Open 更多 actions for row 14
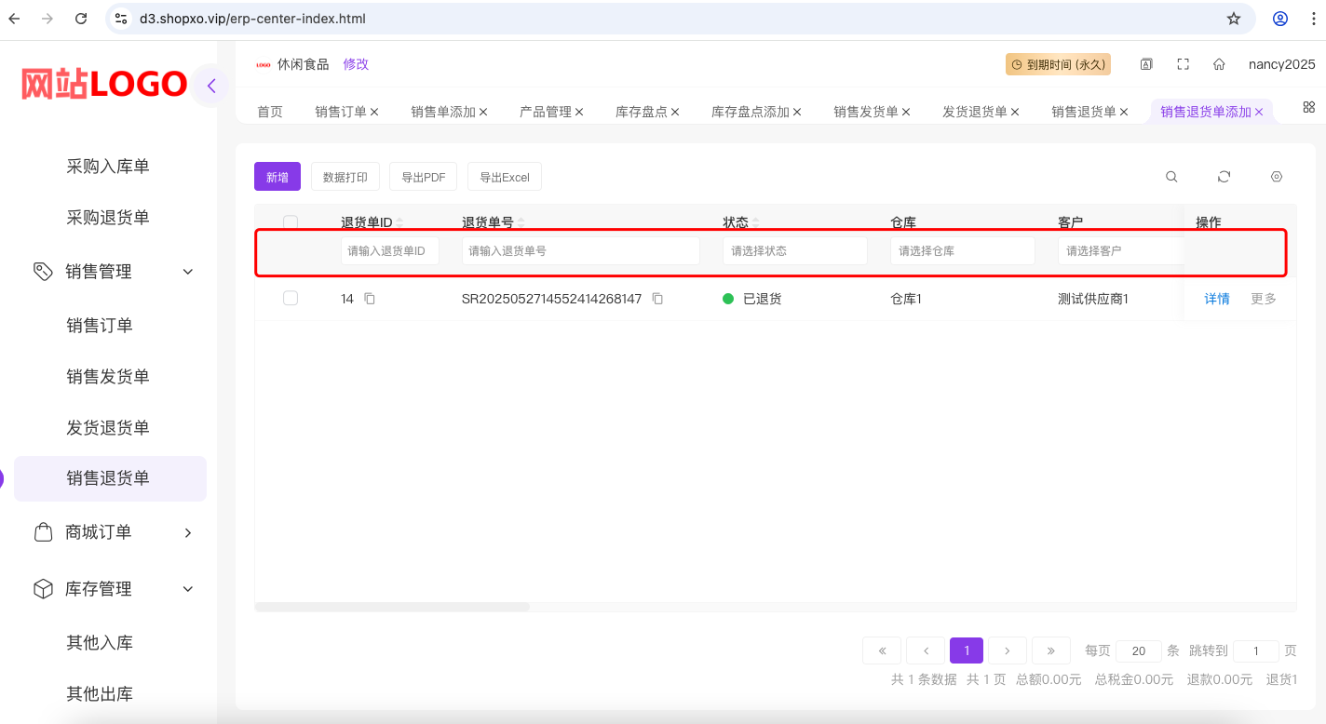The height and width of the screenshot is (724, 1326). click(1264, 299)
